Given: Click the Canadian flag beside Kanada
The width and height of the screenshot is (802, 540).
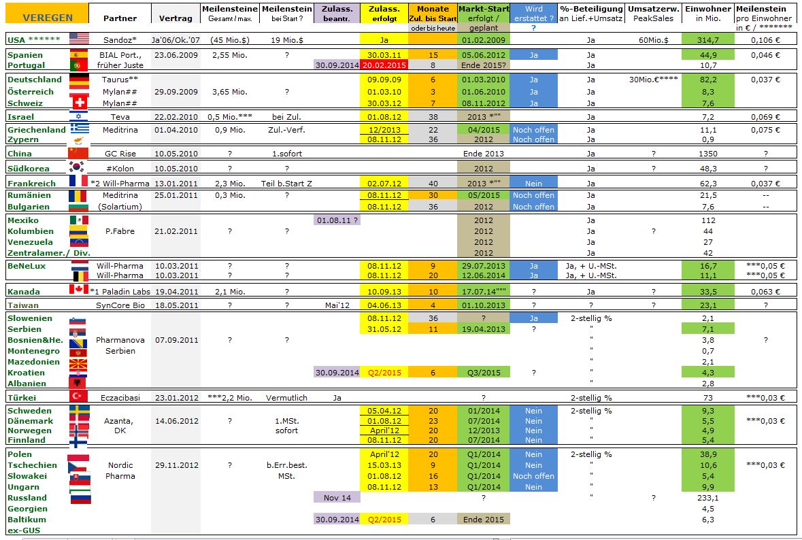Looking at the screenshot, I should click(79, 290).
